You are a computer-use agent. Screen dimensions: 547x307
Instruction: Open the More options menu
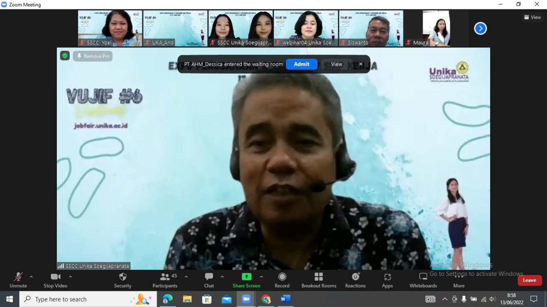[x=459, y=280]
